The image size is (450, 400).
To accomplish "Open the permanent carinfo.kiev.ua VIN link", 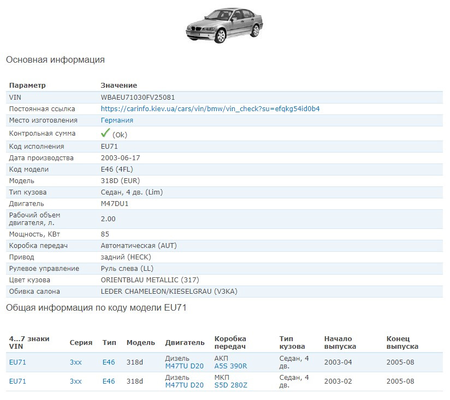I will coord(210,109).
